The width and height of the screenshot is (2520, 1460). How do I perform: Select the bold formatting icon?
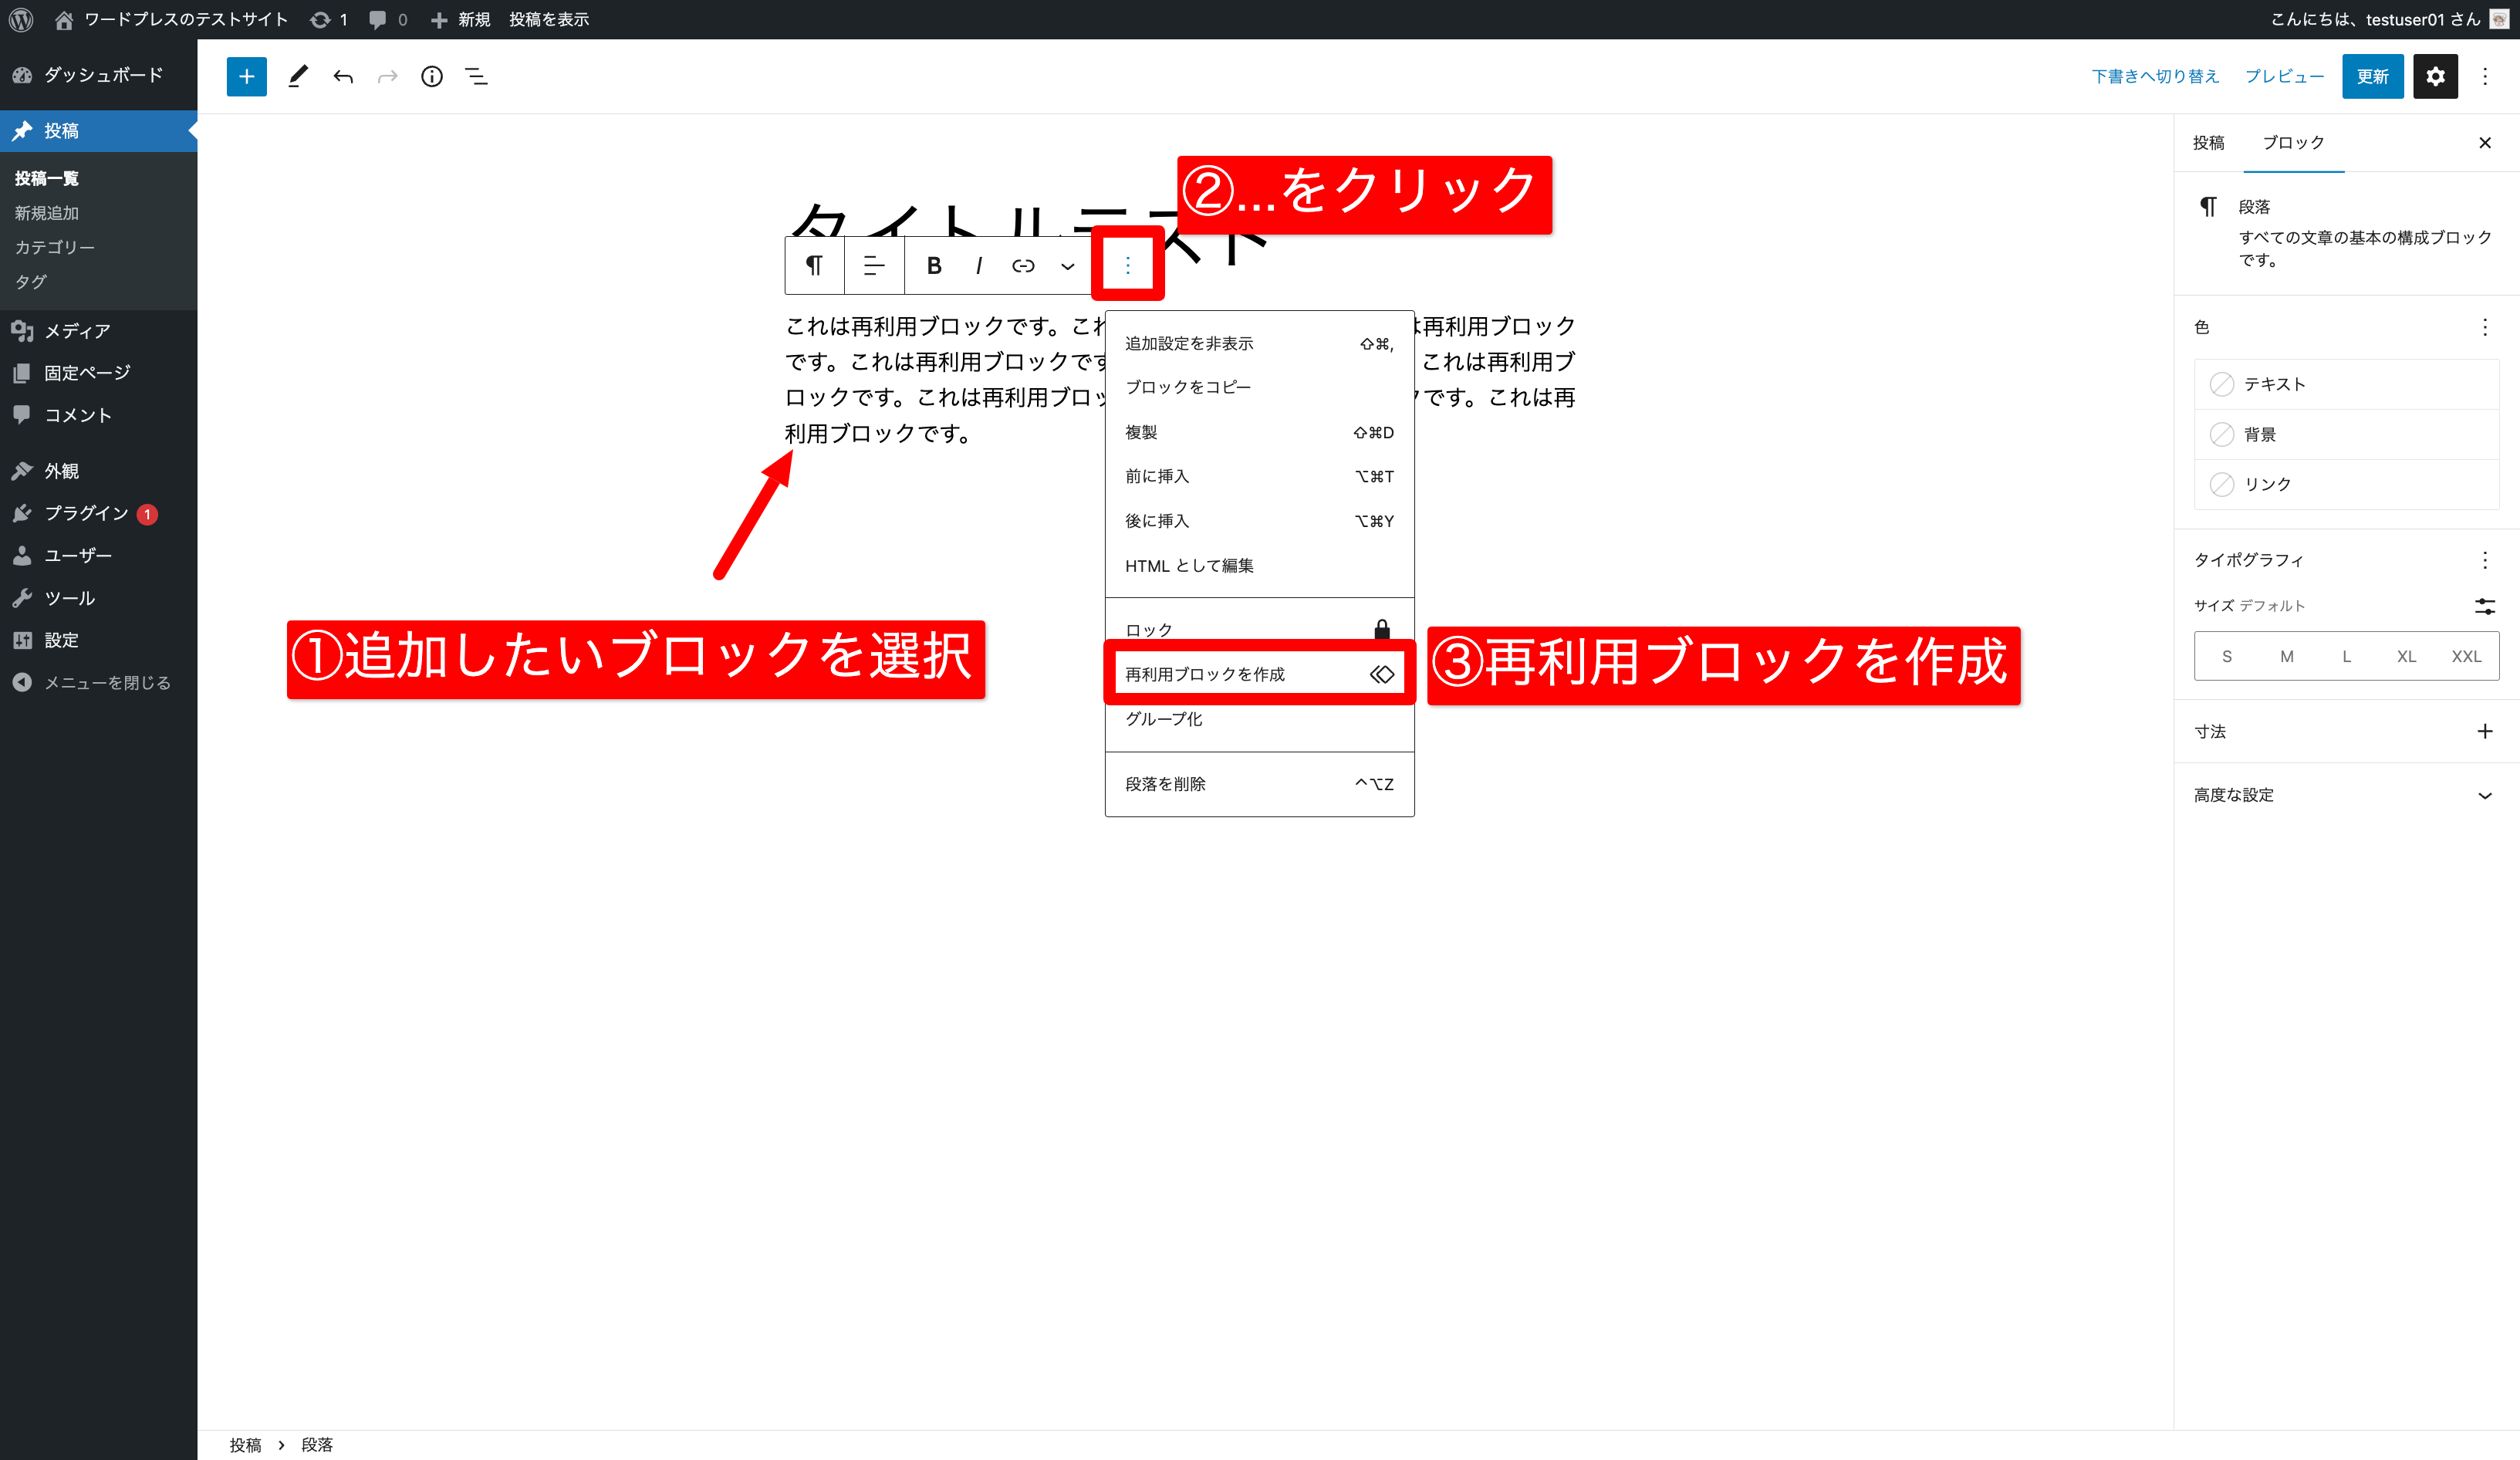tap(935, 266)
